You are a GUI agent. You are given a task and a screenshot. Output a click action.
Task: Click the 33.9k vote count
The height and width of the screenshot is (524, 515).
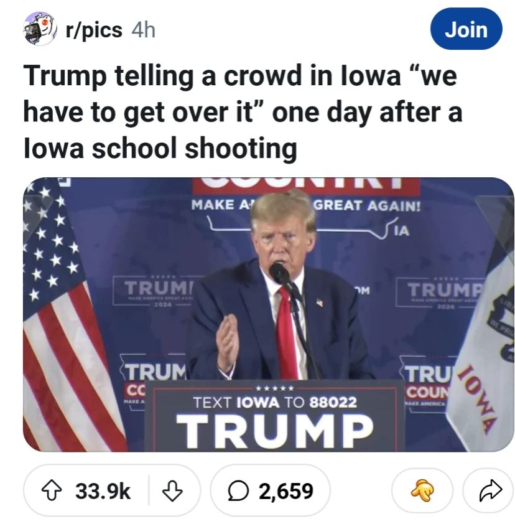103,491
